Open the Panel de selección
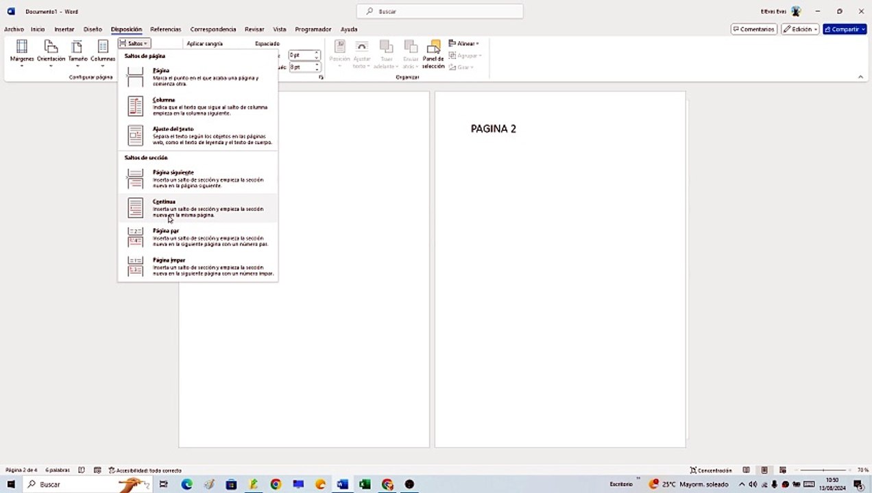 click(x=433, y=53)
